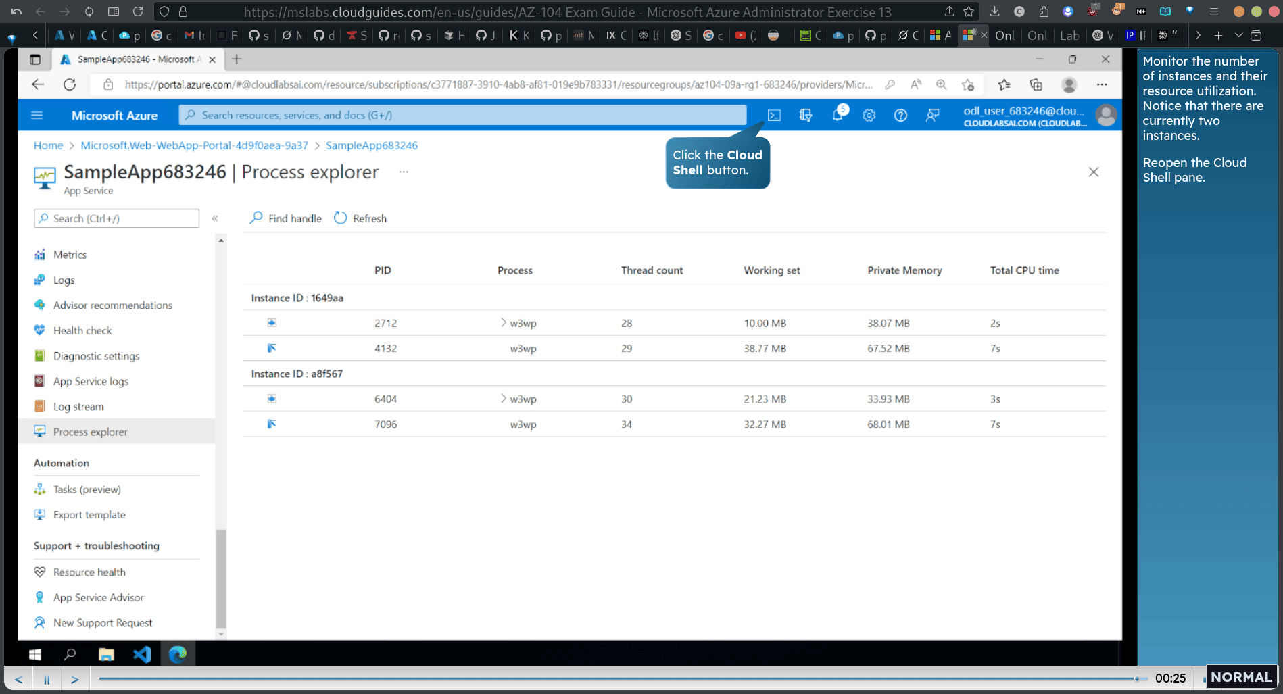The height and width of the screenshot is (694, 1283).
Task: Open new tab in Edge window
Action: [237, 59]
